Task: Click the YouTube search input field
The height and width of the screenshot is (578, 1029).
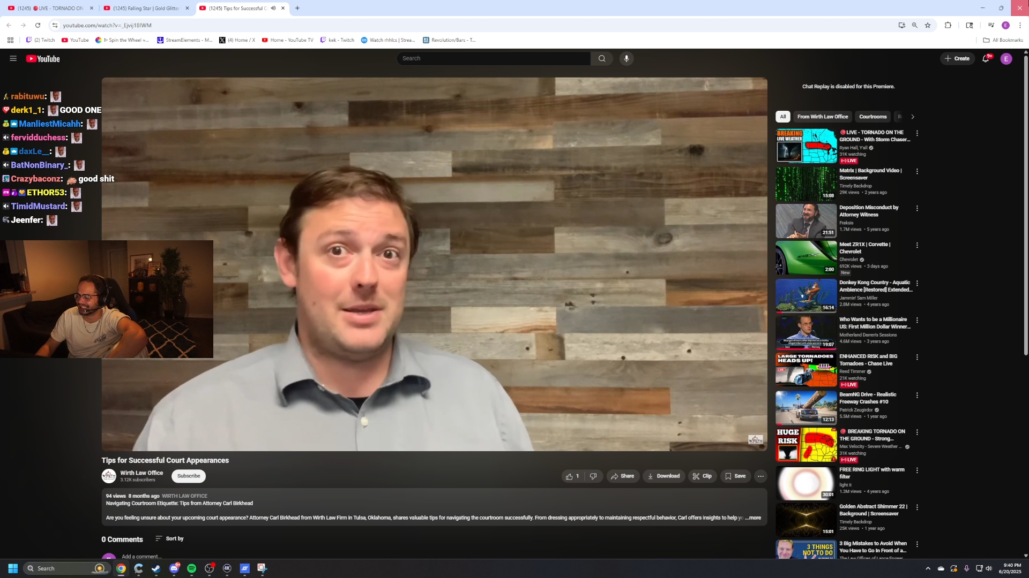Action: [x=494, y=58]
